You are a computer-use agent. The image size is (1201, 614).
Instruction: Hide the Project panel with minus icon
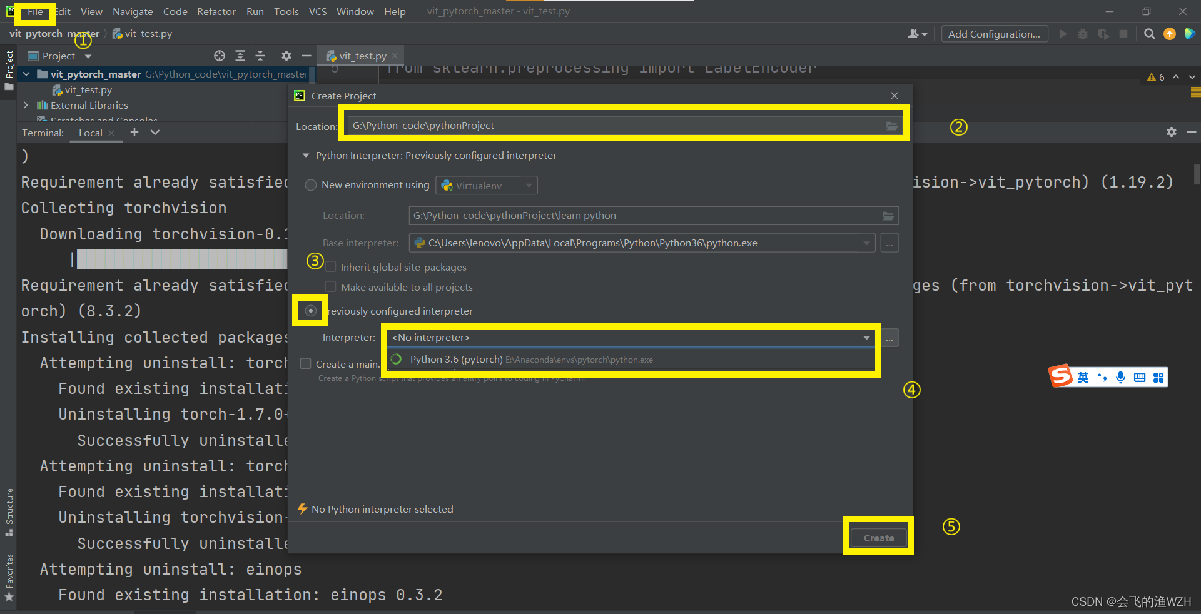(307, 56)
